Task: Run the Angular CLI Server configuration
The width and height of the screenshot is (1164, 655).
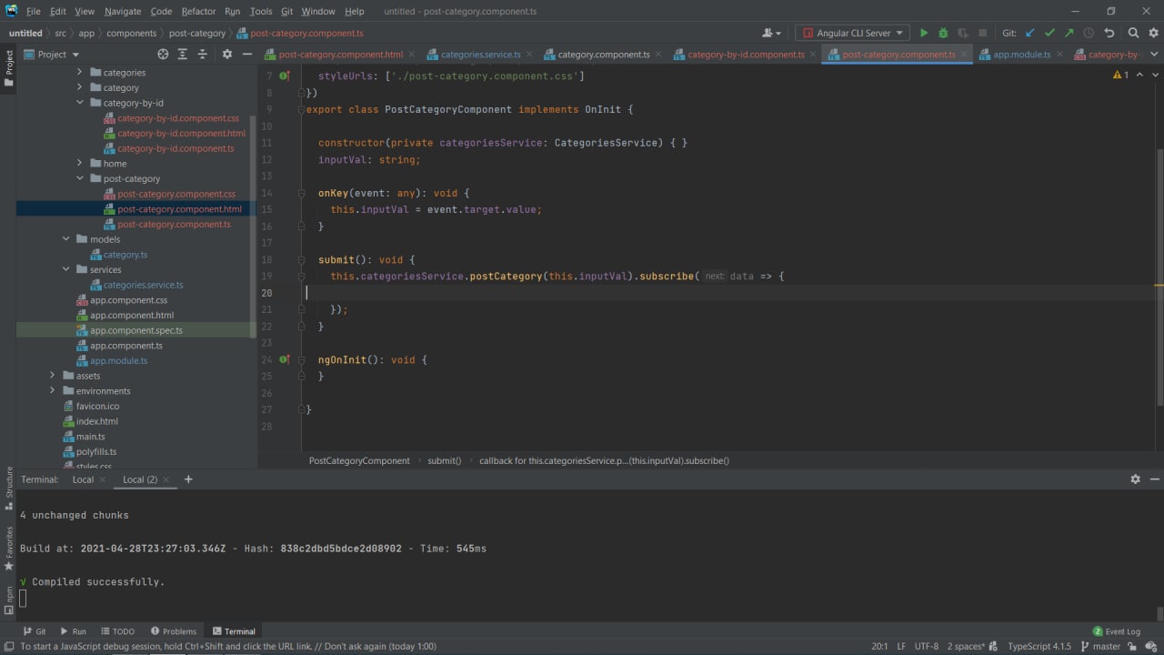Action: point(924,33)
